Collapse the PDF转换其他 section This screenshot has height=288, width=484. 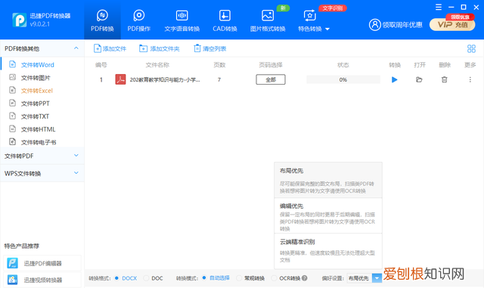pyautogui.click(x=76, y=48)
